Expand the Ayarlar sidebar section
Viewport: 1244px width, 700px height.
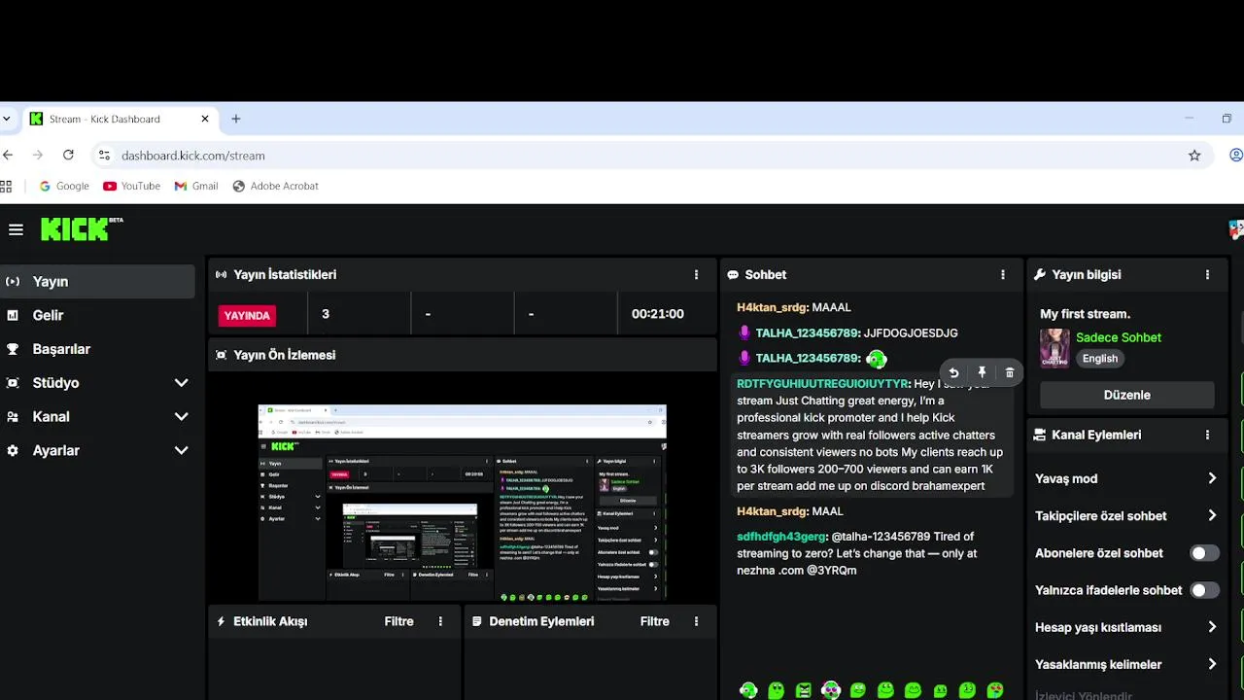[181, 450]
